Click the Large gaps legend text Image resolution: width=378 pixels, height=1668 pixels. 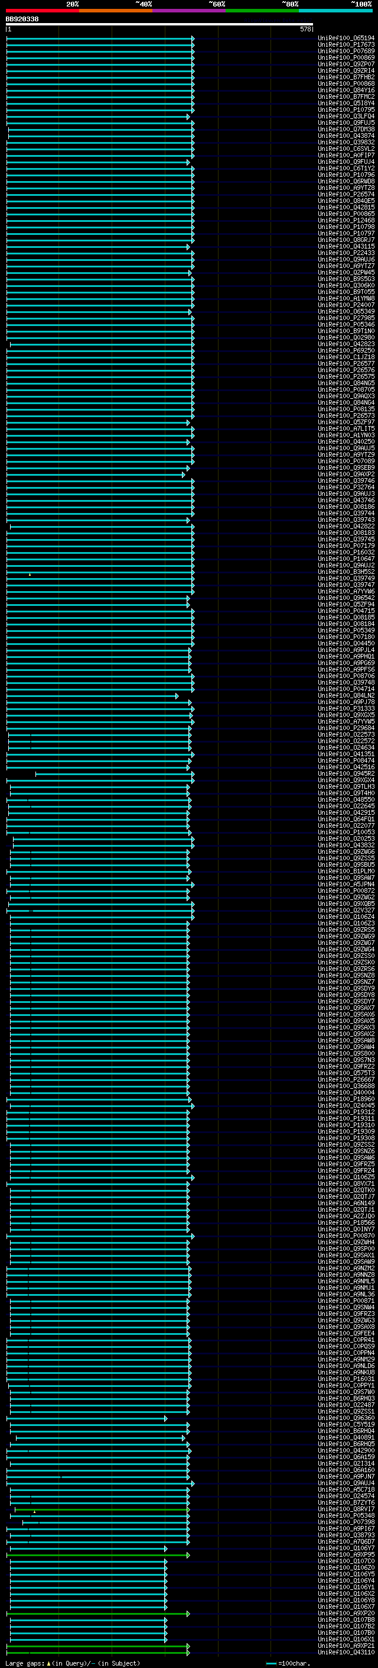73,1663
